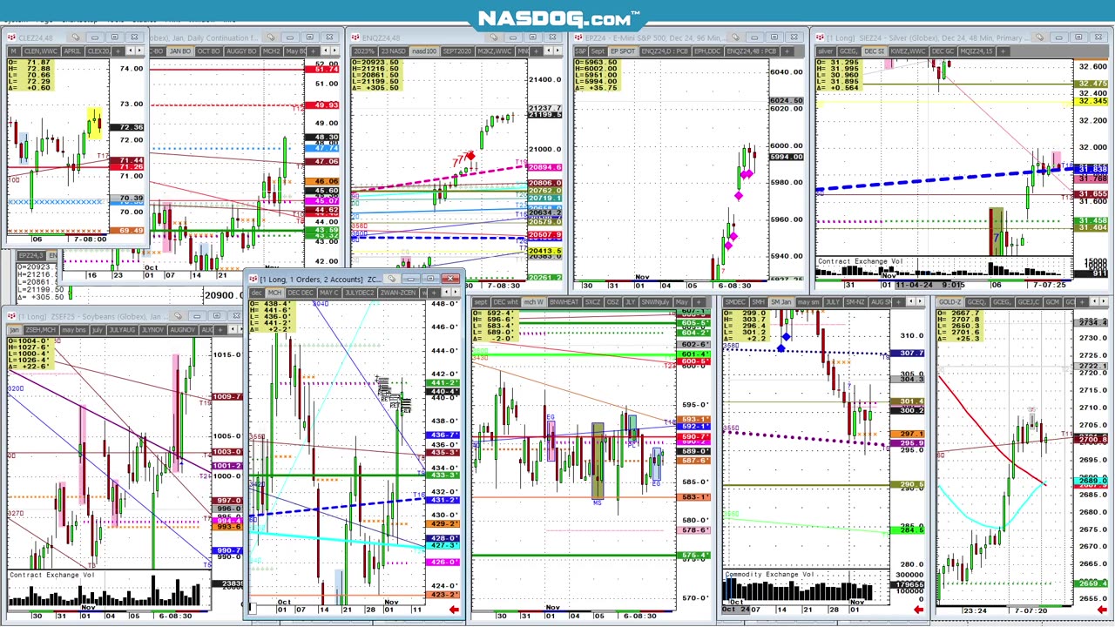Switch to the KWEZ,WWC tab

[x=908, y=51]
